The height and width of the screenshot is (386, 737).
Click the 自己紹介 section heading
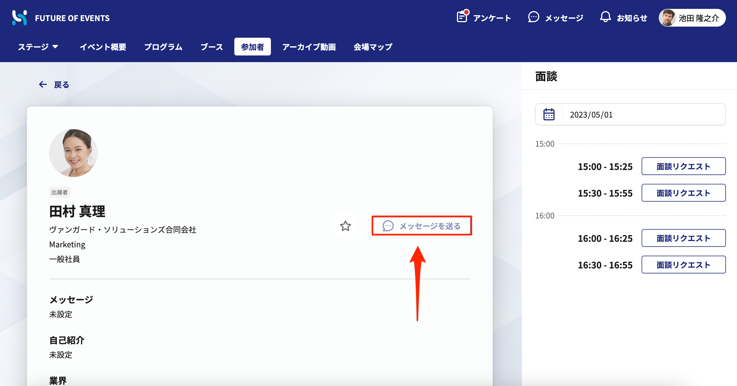point(67,340)
